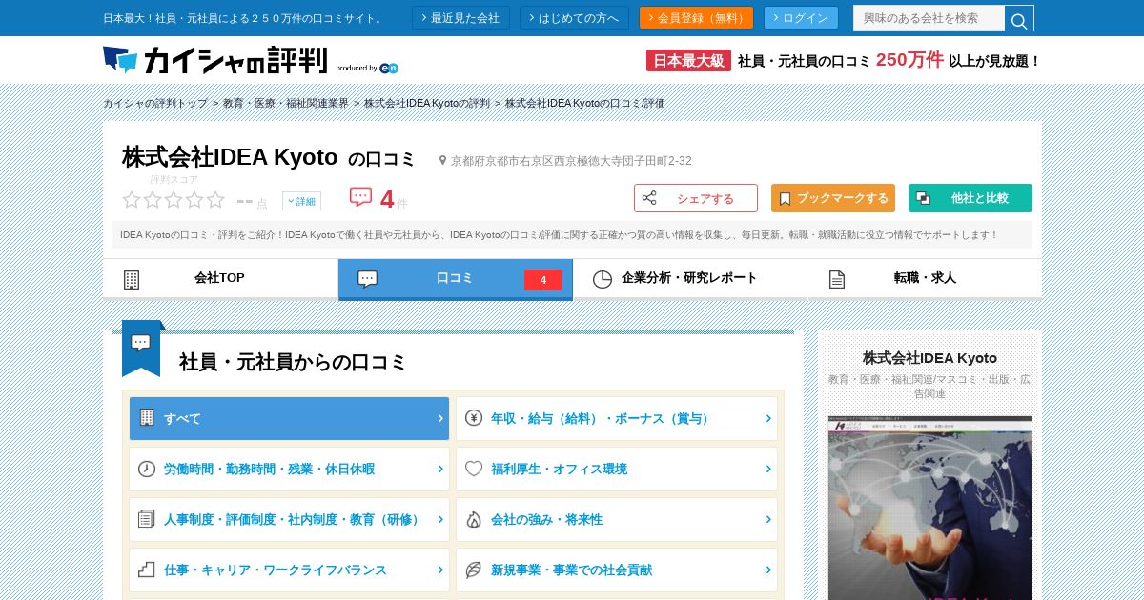This screenshot has width=1144, height=600.
Task: Click the search magnifier icon button
Action: coord(1019,19)
